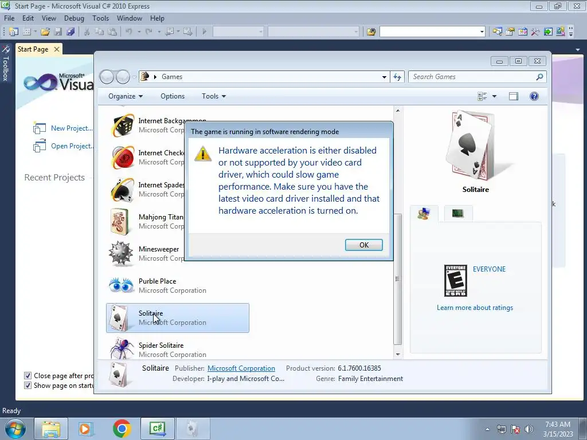Click the Microsoft Corporation publisher link

point(241,368)
